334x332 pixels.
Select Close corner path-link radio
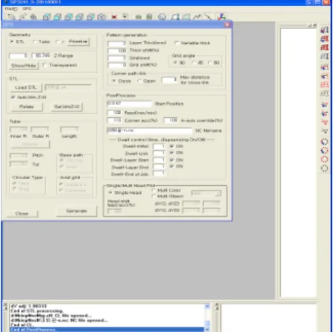(x=114, y=81)
